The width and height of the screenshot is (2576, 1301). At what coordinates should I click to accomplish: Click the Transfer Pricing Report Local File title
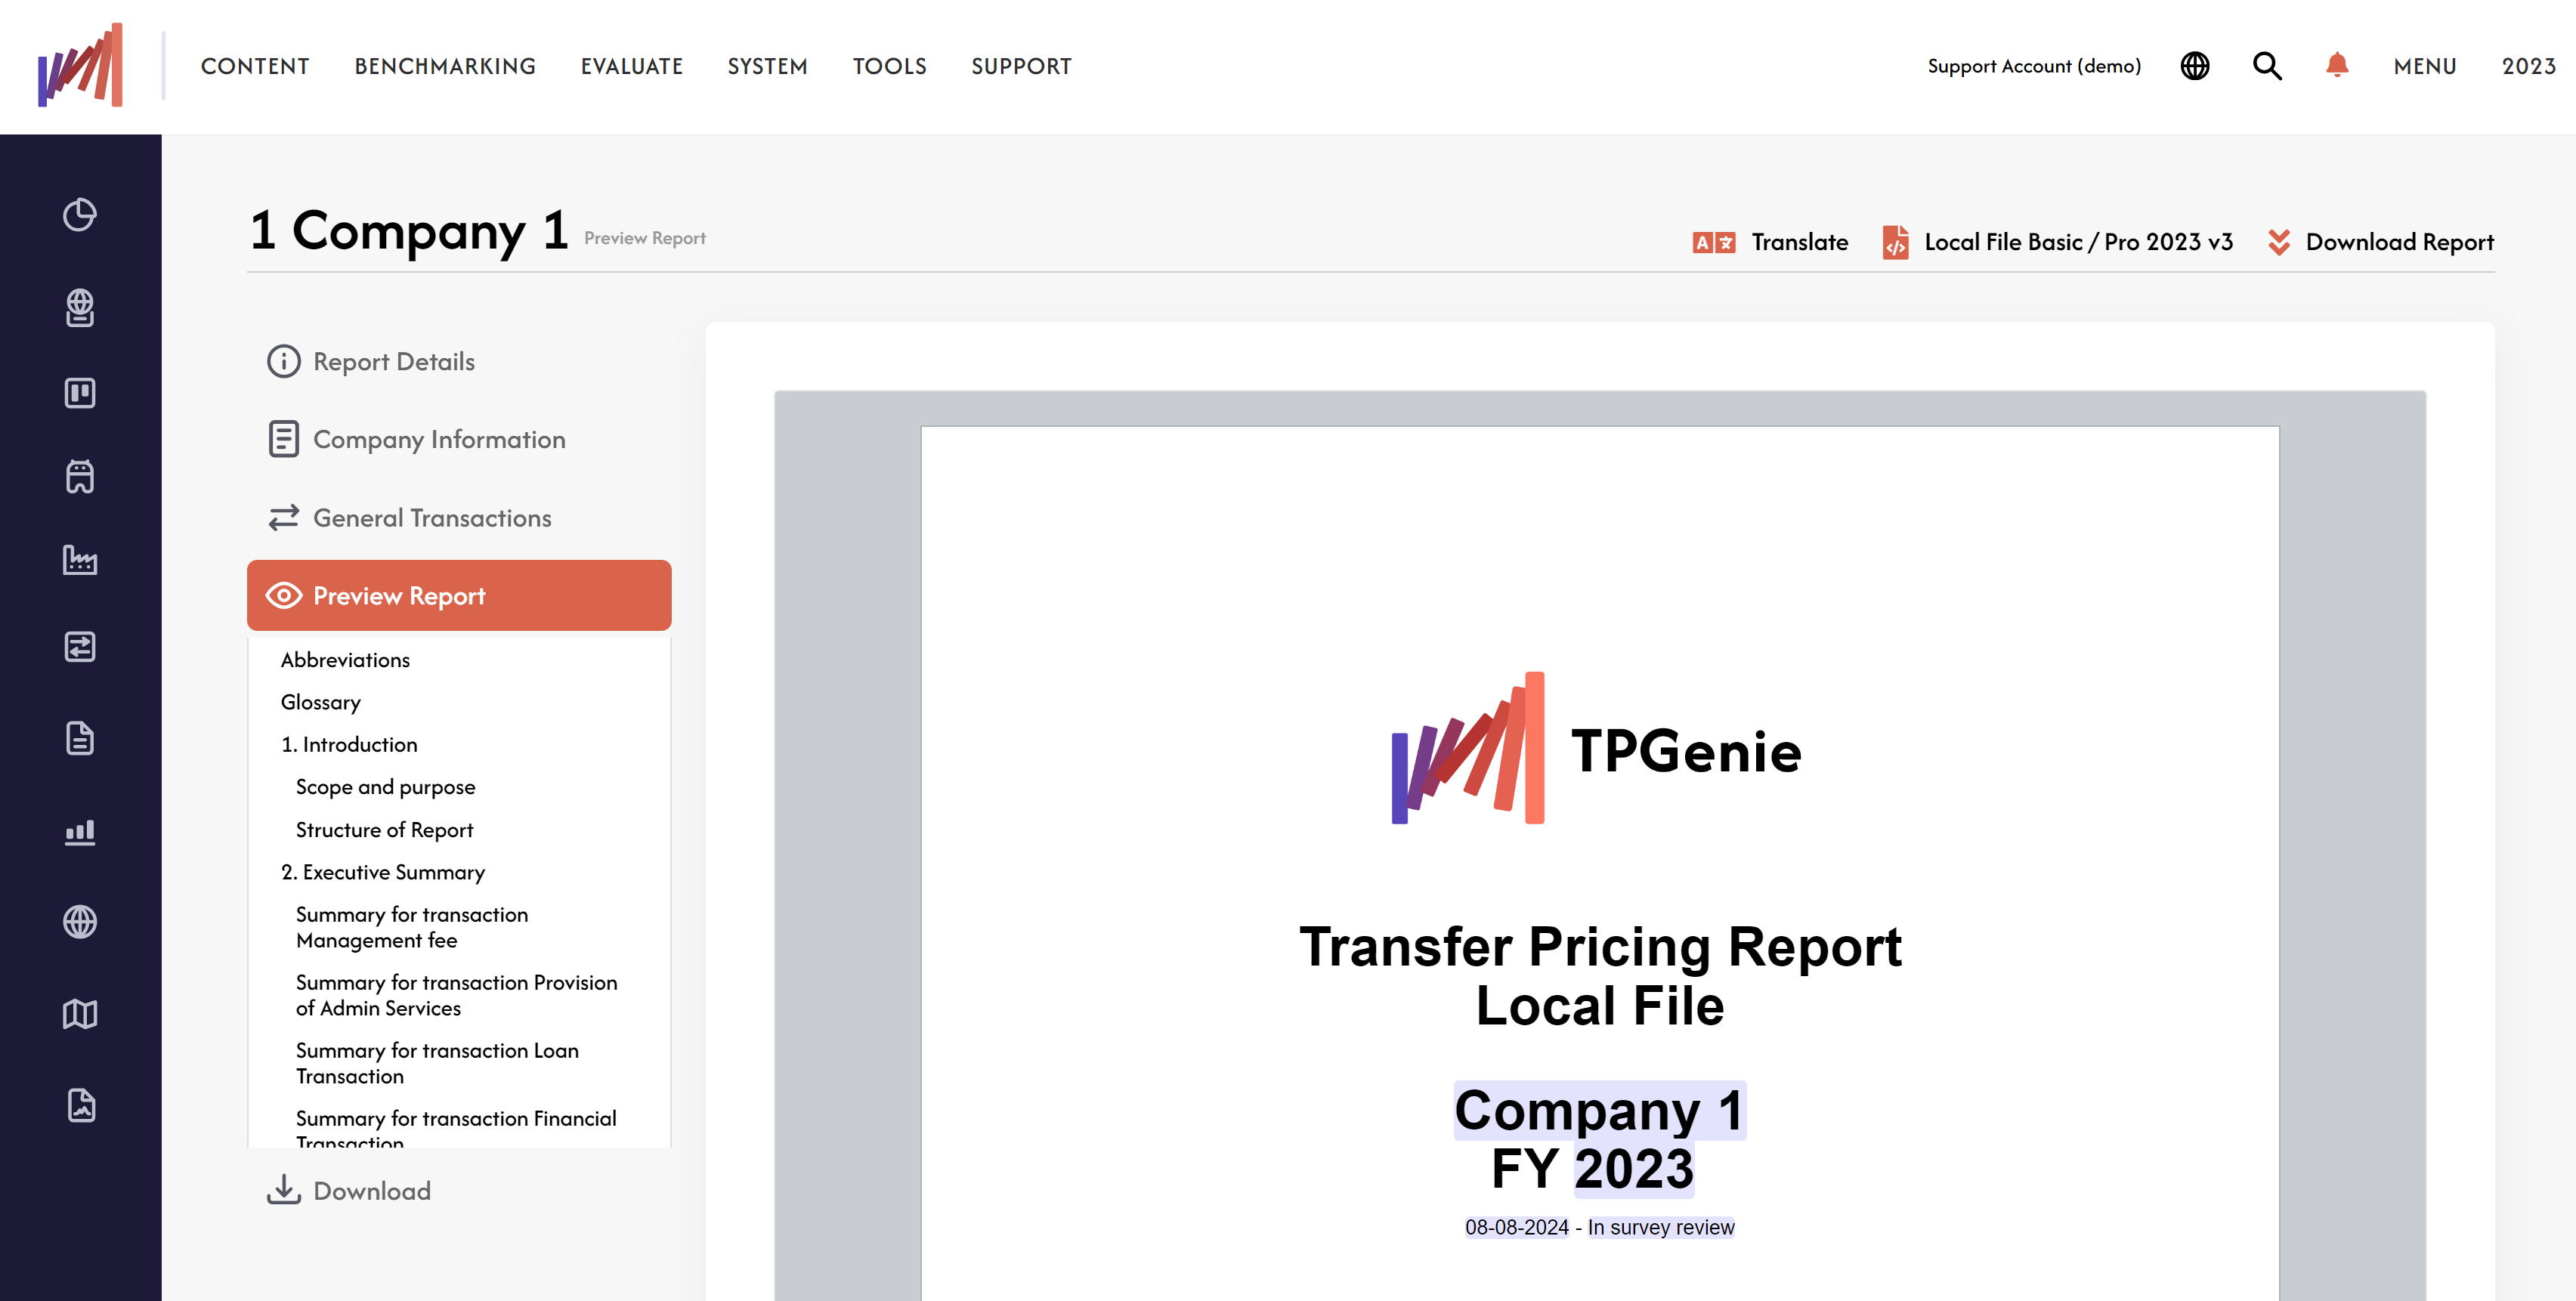(1599, 975)
